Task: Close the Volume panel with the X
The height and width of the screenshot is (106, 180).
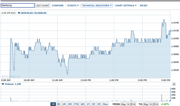Action: click(174, 84)
